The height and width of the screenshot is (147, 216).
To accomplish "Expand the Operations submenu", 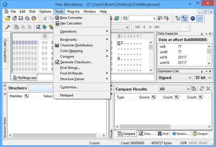I will [x=82, y=31].
